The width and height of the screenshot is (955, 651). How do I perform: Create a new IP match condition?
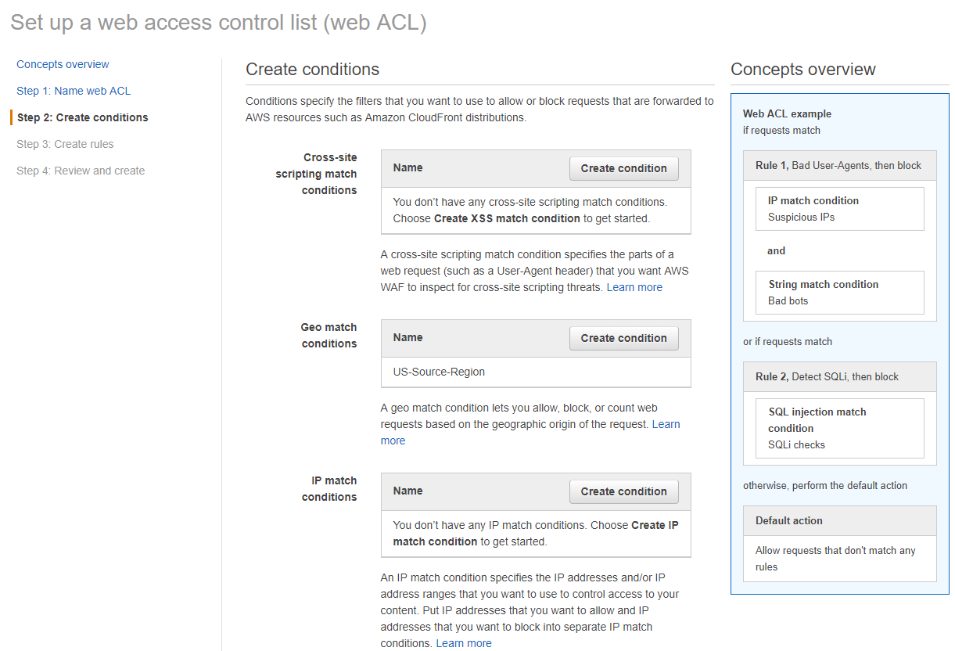pyautogui.click(x=623, y=491)
